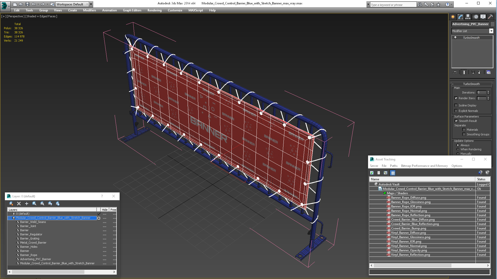Open the Modify command panel tab
Screen dimensions: 497x279
[x=460, y=17]
